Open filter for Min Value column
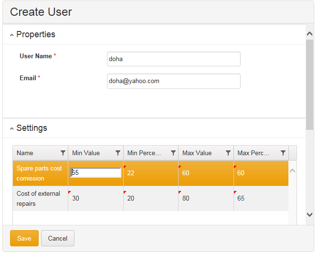 (x=118, y=153)
